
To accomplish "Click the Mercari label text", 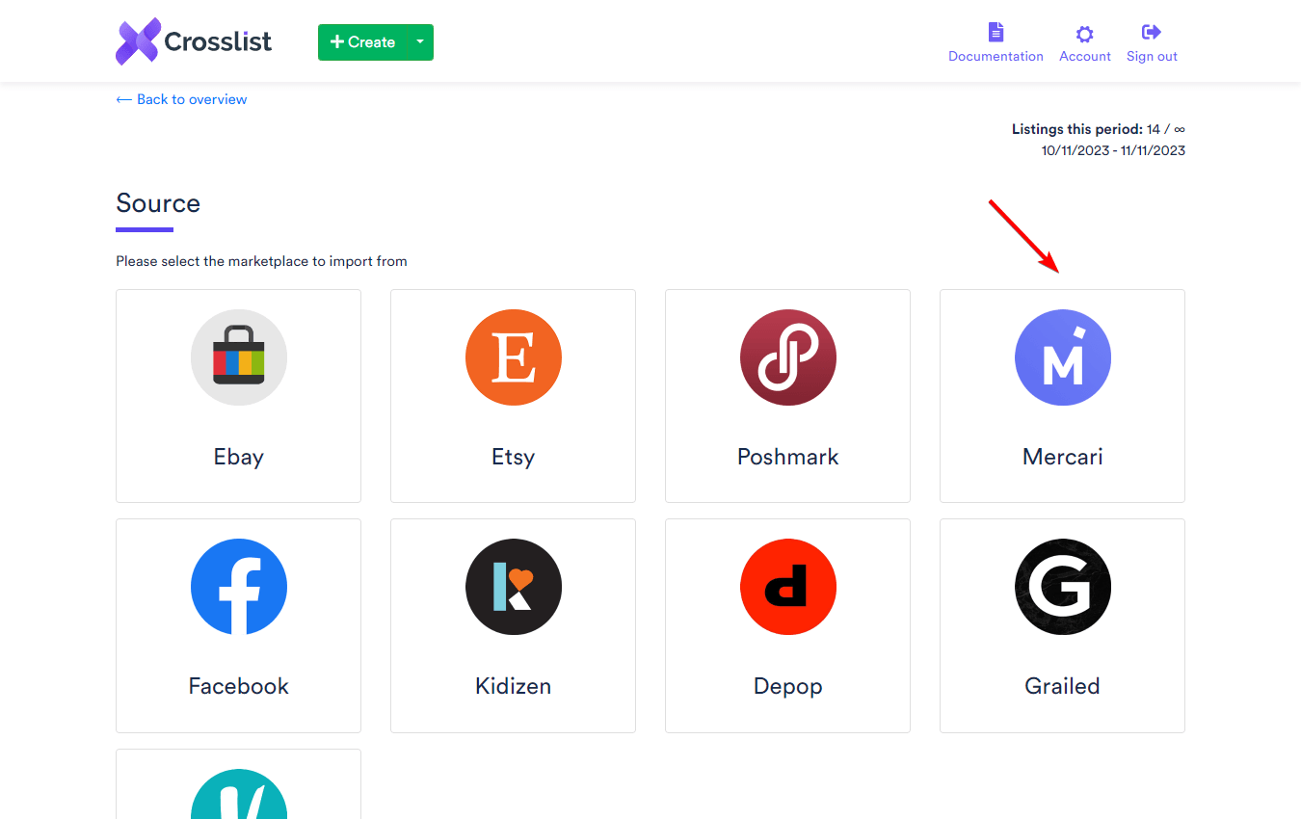I will [x=1063, y=457].
